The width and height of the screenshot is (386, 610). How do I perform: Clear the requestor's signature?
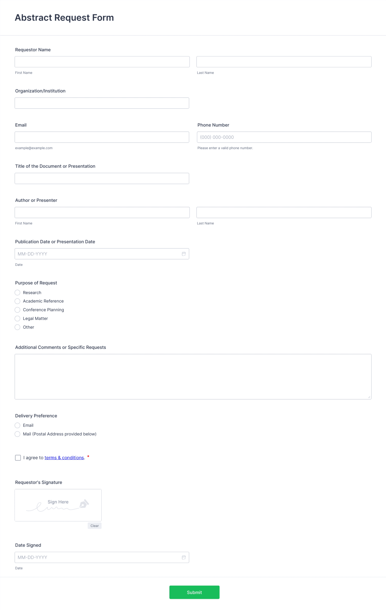tap(95, 526)
